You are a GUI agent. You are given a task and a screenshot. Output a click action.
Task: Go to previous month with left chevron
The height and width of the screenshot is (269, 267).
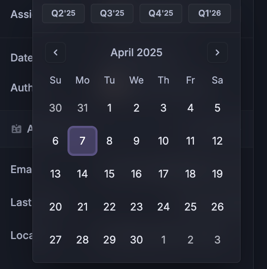click(55, 52)
